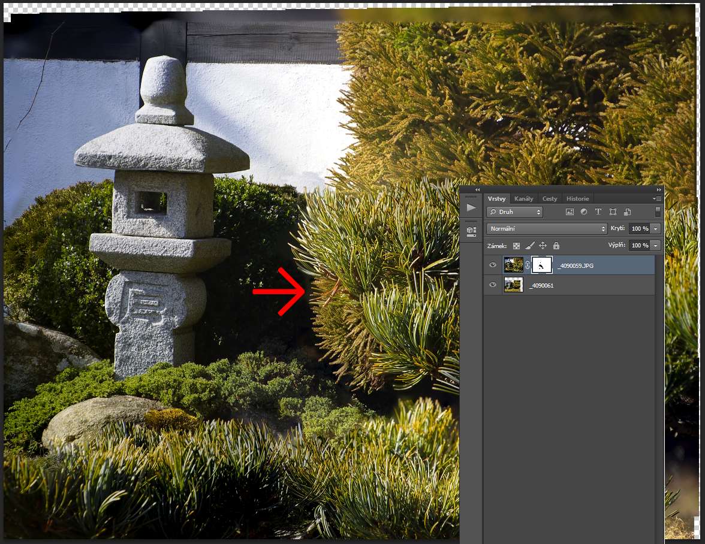The height and width of the screenshot is (544, 705).
Task: Switch to the Kanály tab
Action: point(523,199)
